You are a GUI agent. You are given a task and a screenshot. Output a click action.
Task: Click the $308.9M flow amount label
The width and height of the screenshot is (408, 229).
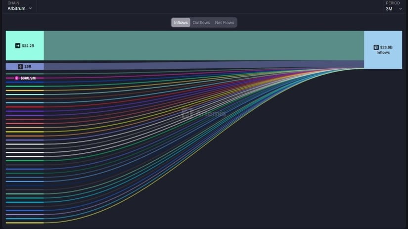point(28,78)
